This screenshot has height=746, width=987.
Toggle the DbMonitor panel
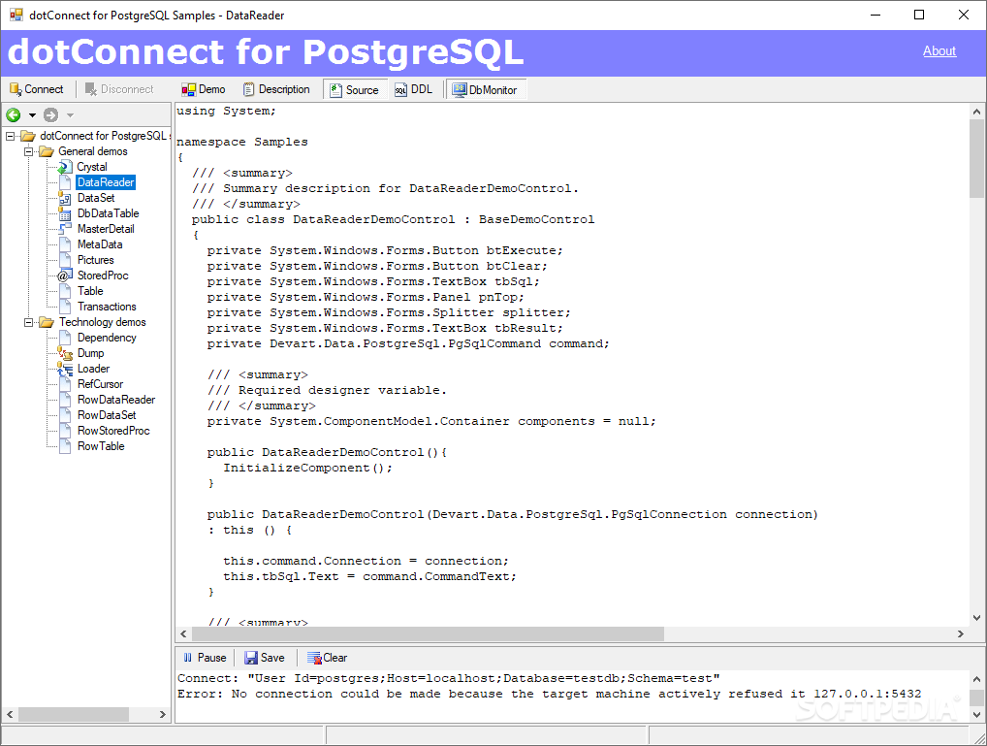(486, 90)
